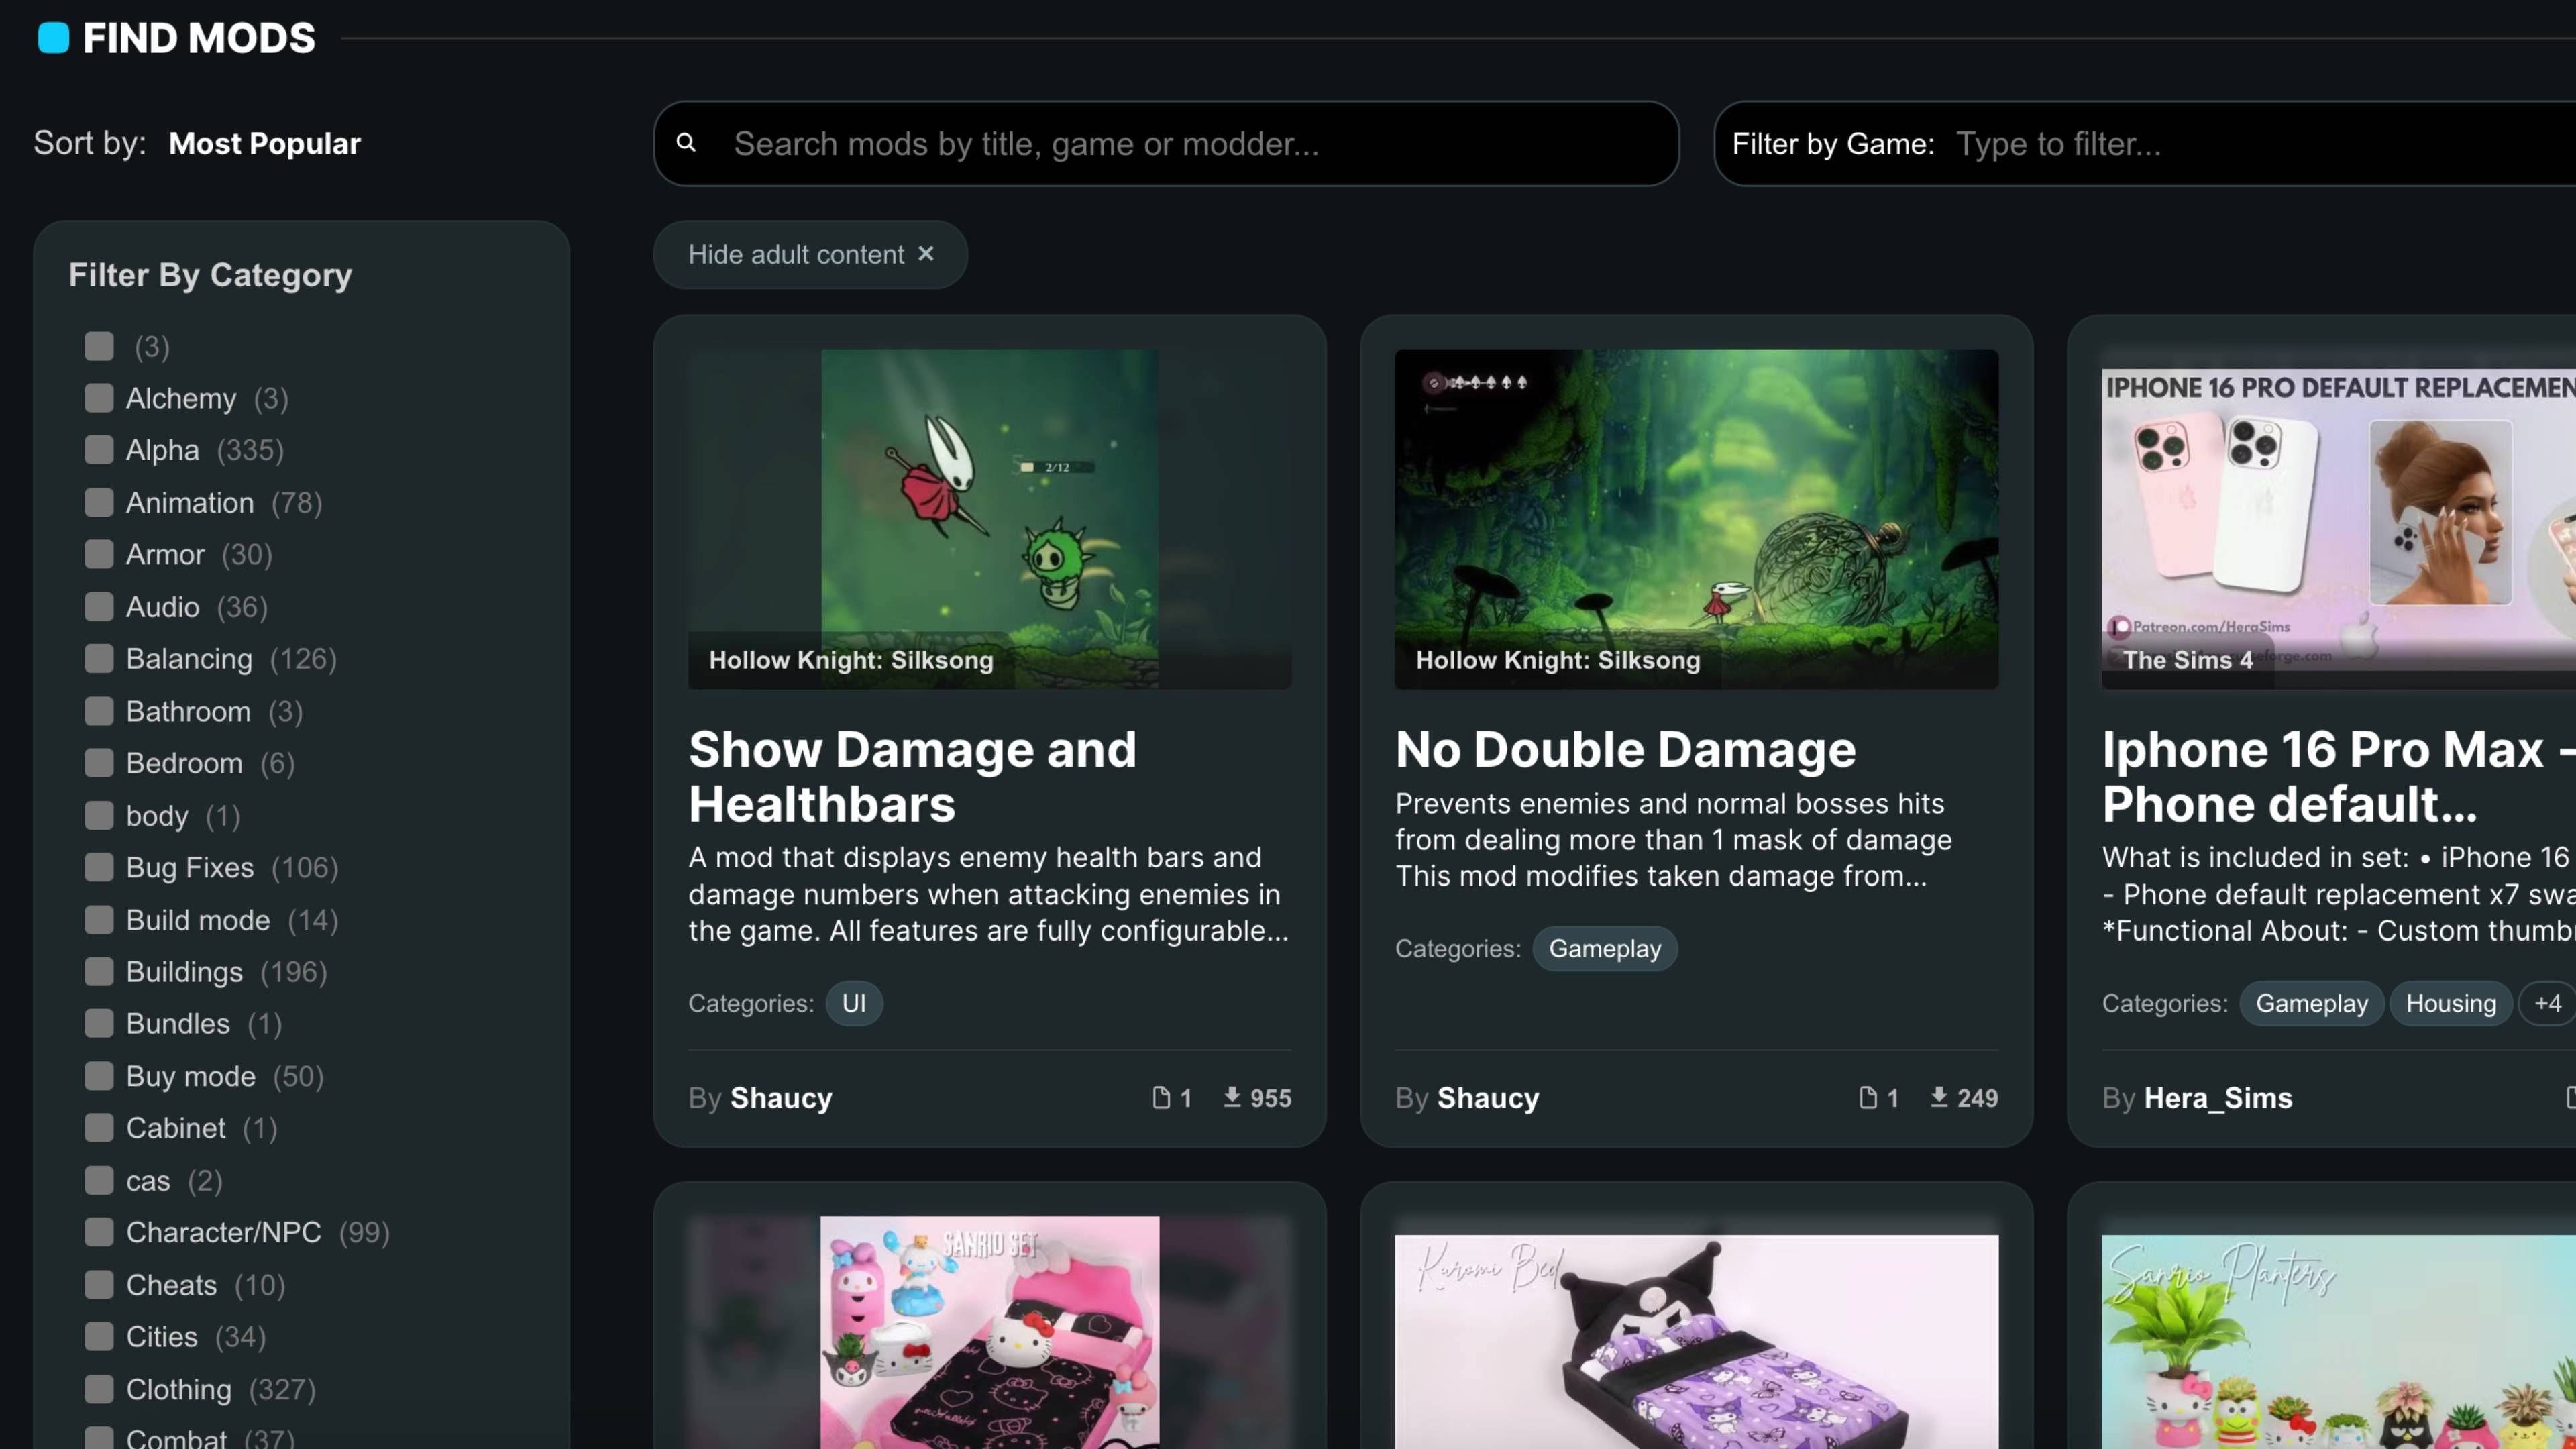Click the download icon on Show Damage card
The image size is (2576, 1449).
click(x=1232, y=1097)
